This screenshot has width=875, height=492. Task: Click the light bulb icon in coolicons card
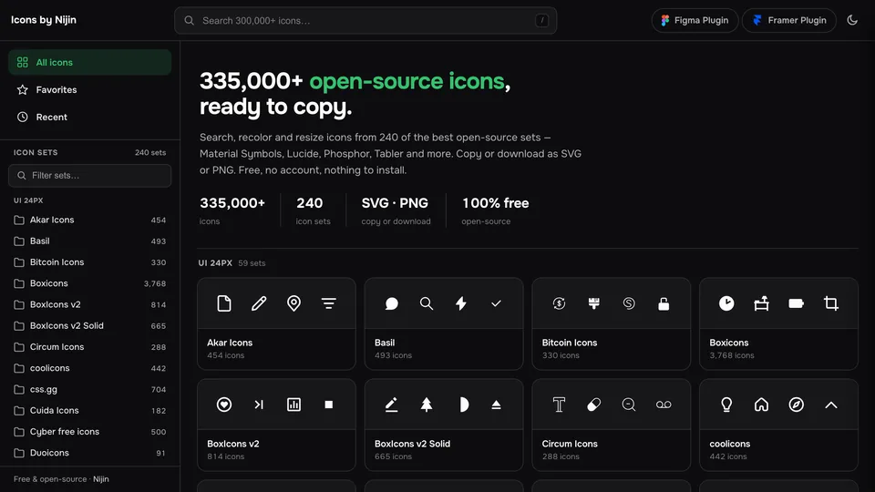726,405
